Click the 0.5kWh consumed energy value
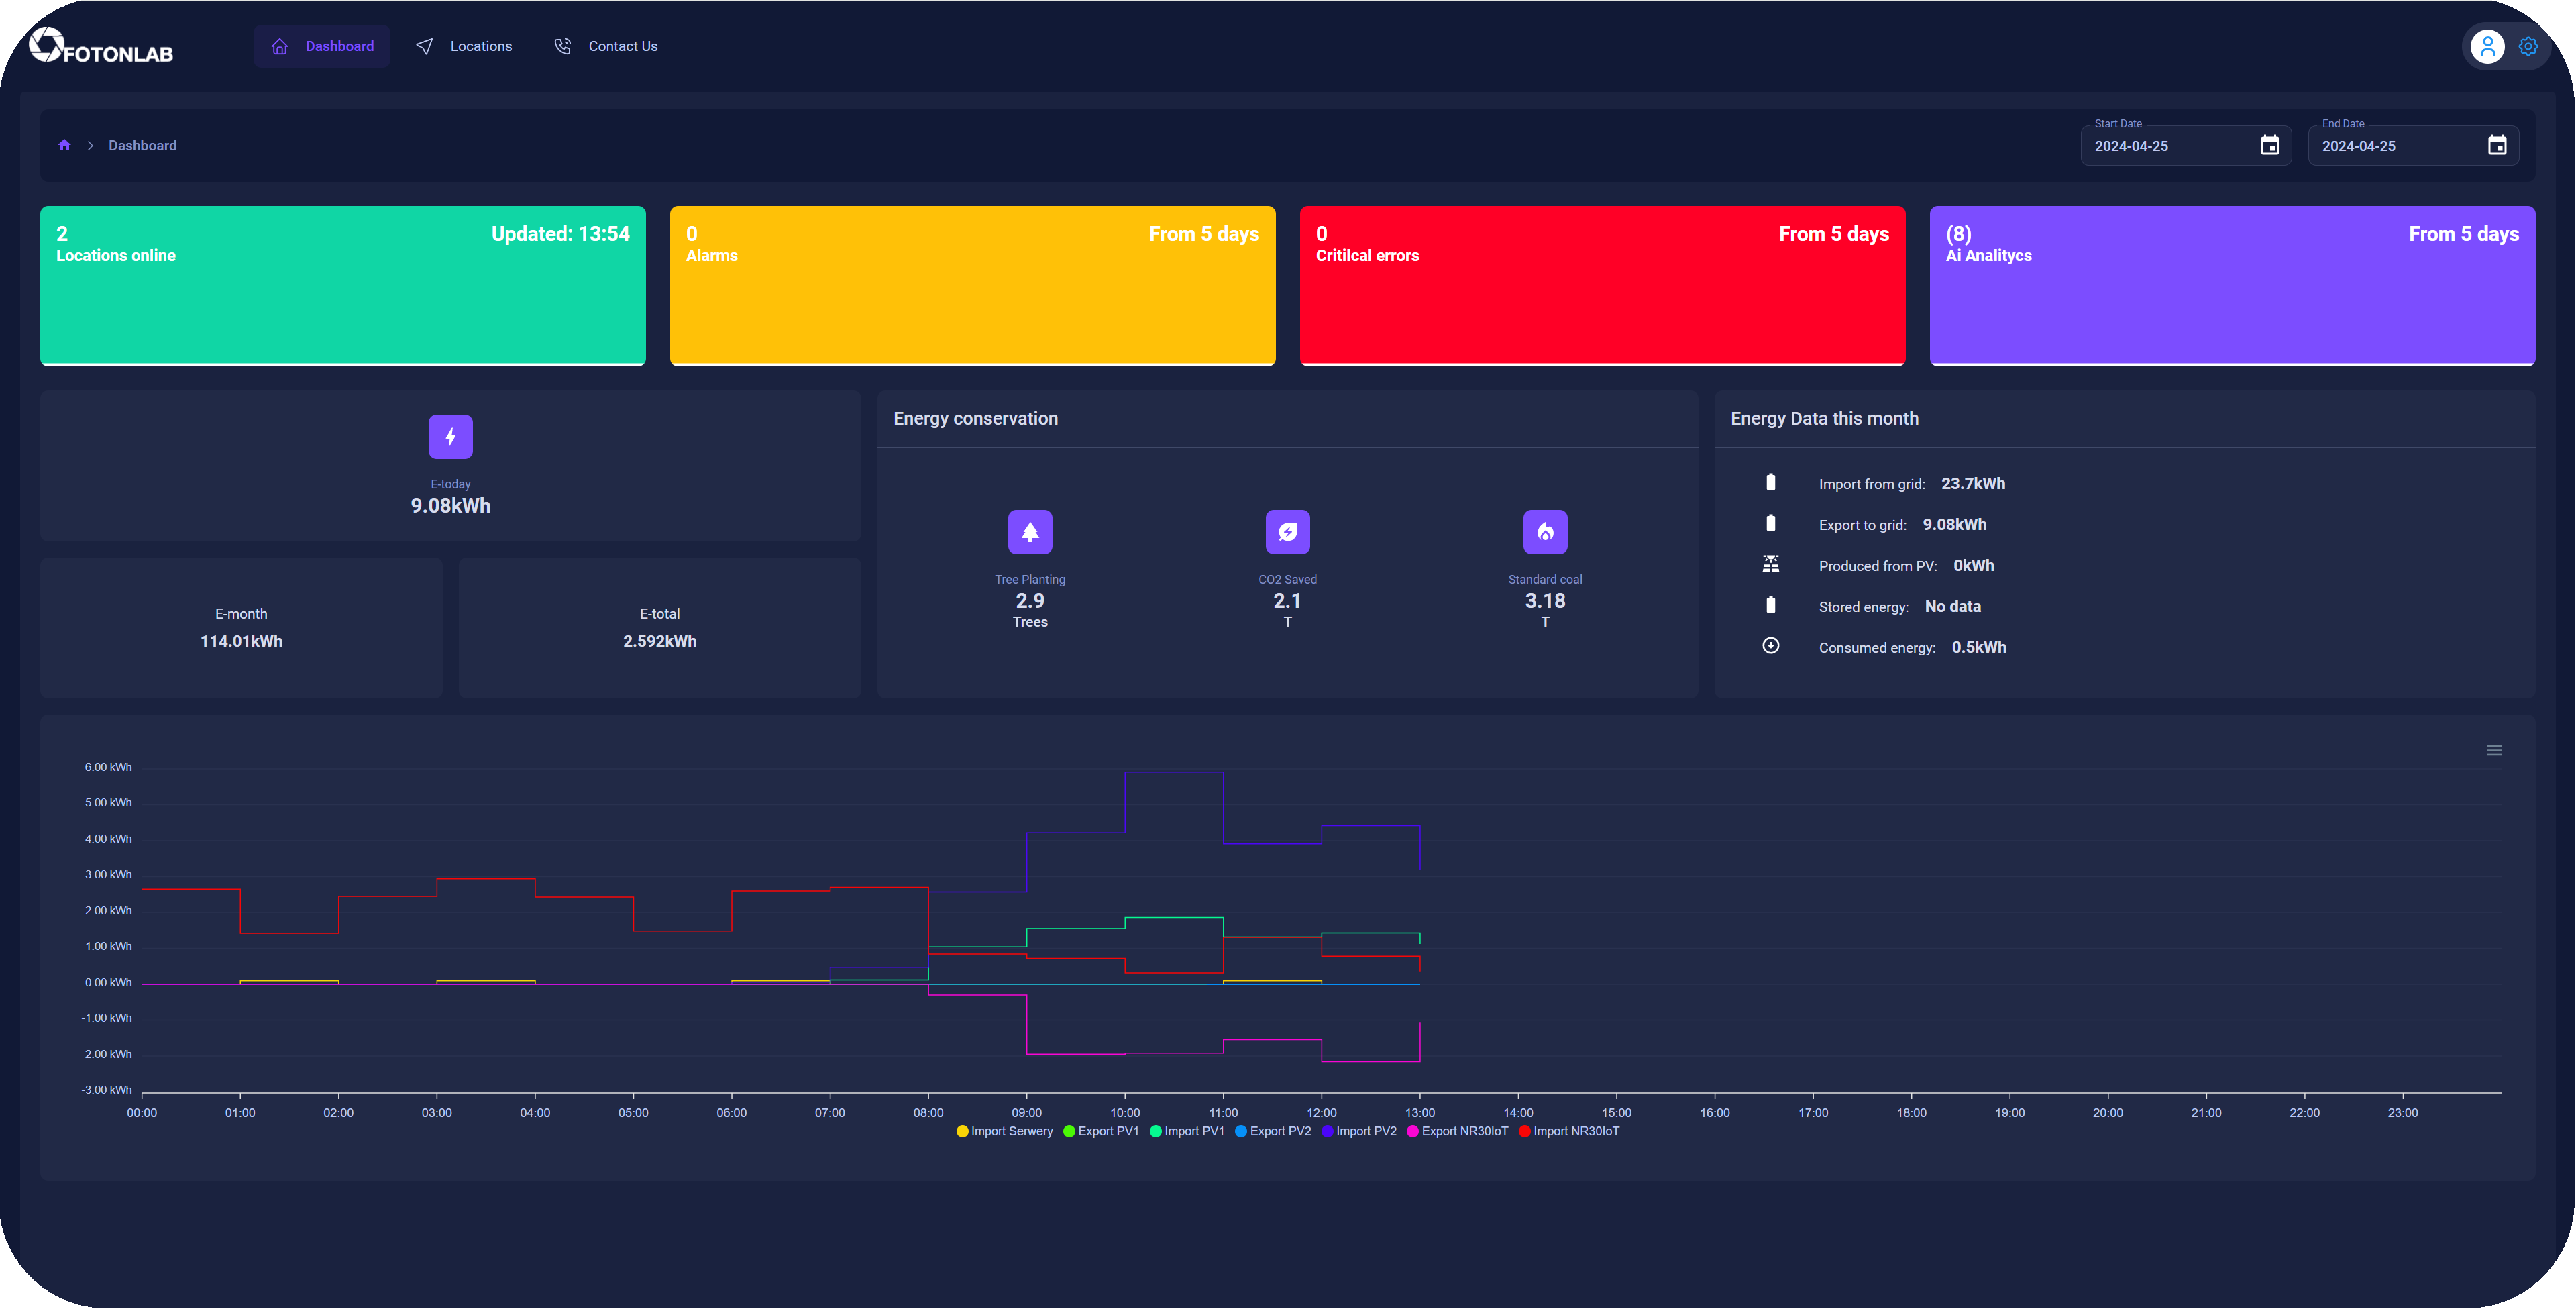 pyautogui.click(x=1979, y=648)
